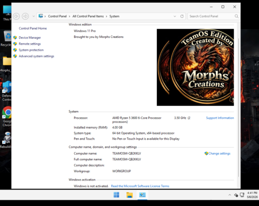This screenshot has height=206, width=259.
Task: Minimize the System window
Action: coord(211,7)
